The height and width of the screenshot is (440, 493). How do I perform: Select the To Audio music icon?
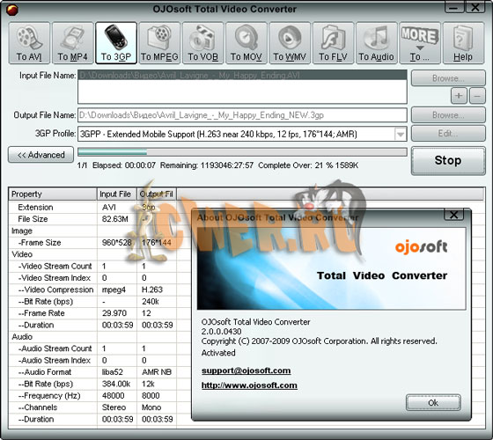click(x=377, y=43)
